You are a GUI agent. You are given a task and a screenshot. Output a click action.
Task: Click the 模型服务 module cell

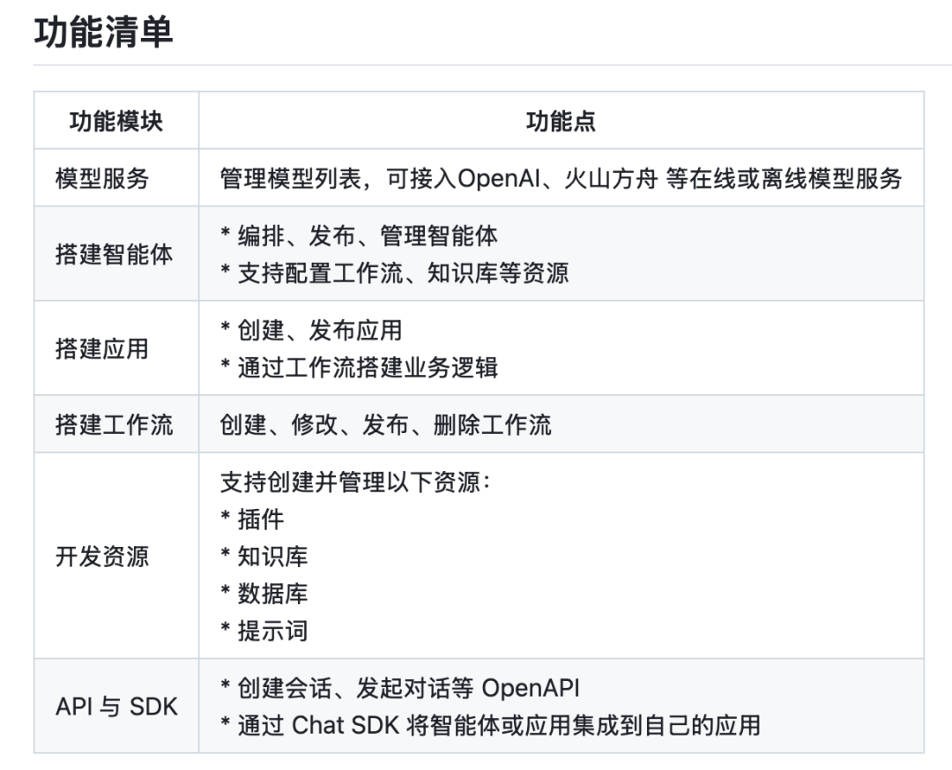102,178
